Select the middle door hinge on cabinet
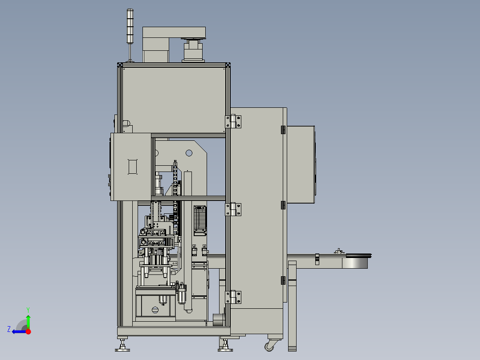The image size is (480, 360). pyautogui.click(x=233, y=209)
